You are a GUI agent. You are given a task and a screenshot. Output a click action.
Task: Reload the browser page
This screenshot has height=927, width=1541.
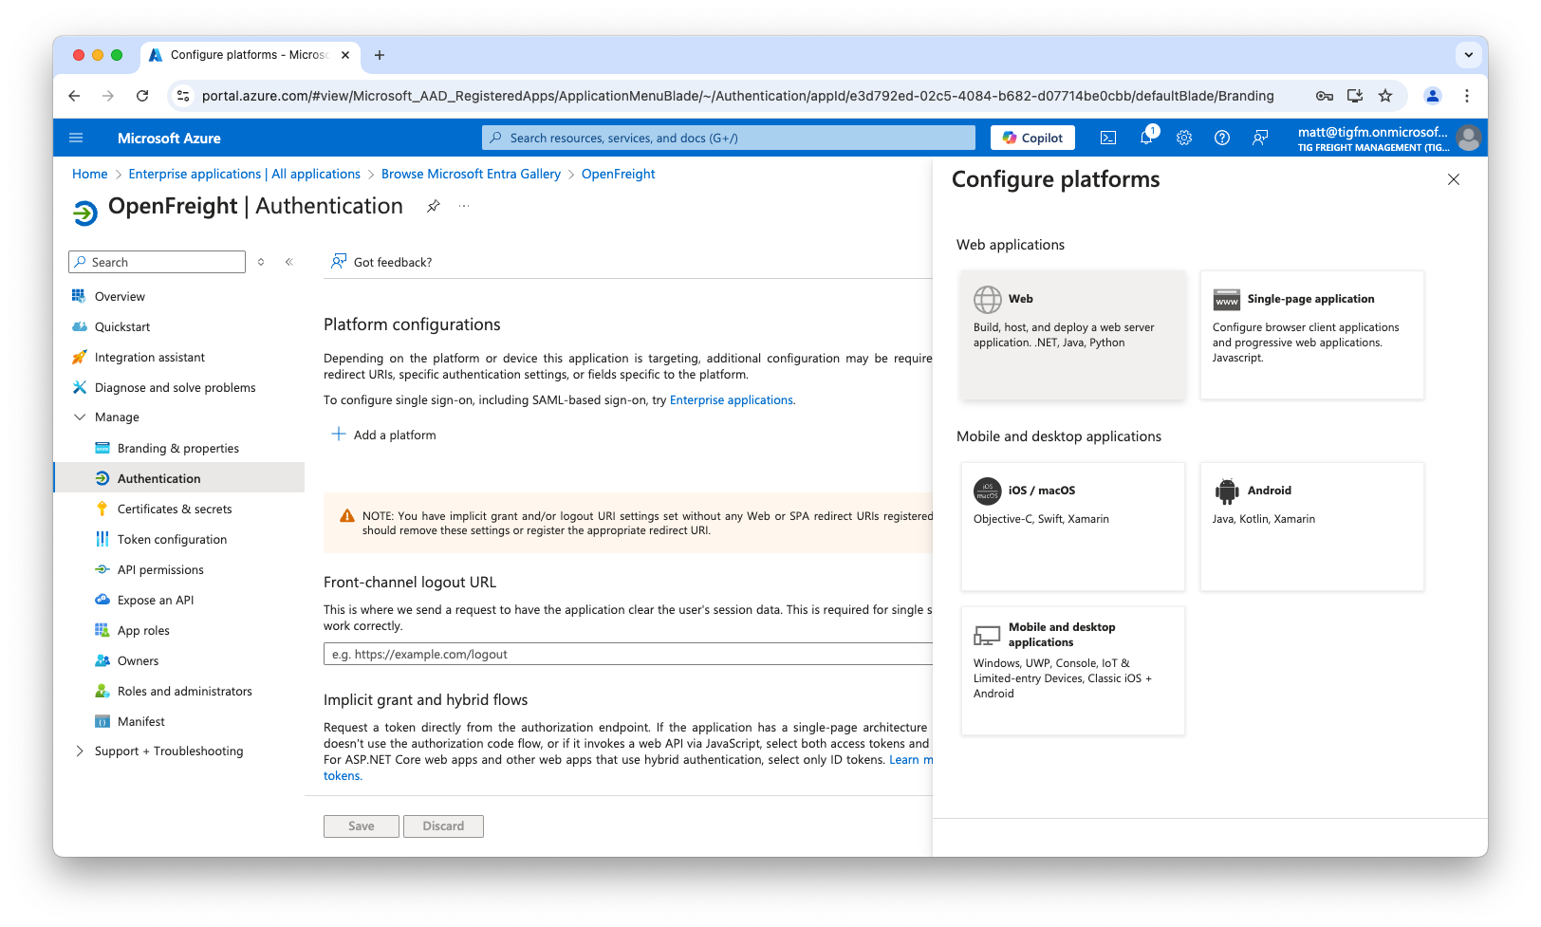pyautogui.click(x=142, y=96)
